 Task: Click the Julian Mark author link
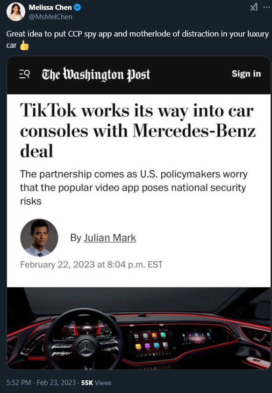click(x=110, y=237)
